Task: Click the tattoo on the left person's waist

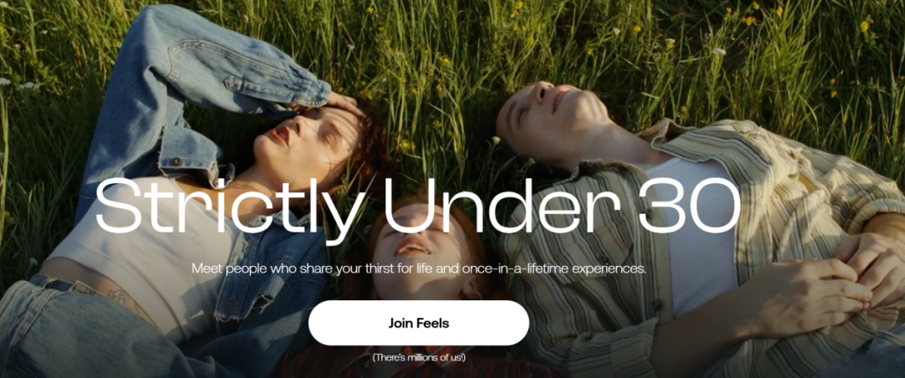Action: [x=124, y=295]
